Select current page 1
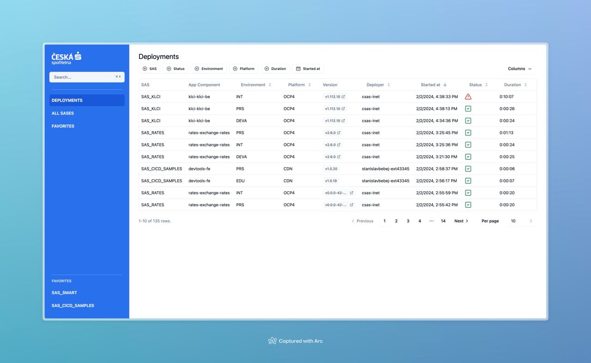The image size is (591, 363). [x=384, y=221]
